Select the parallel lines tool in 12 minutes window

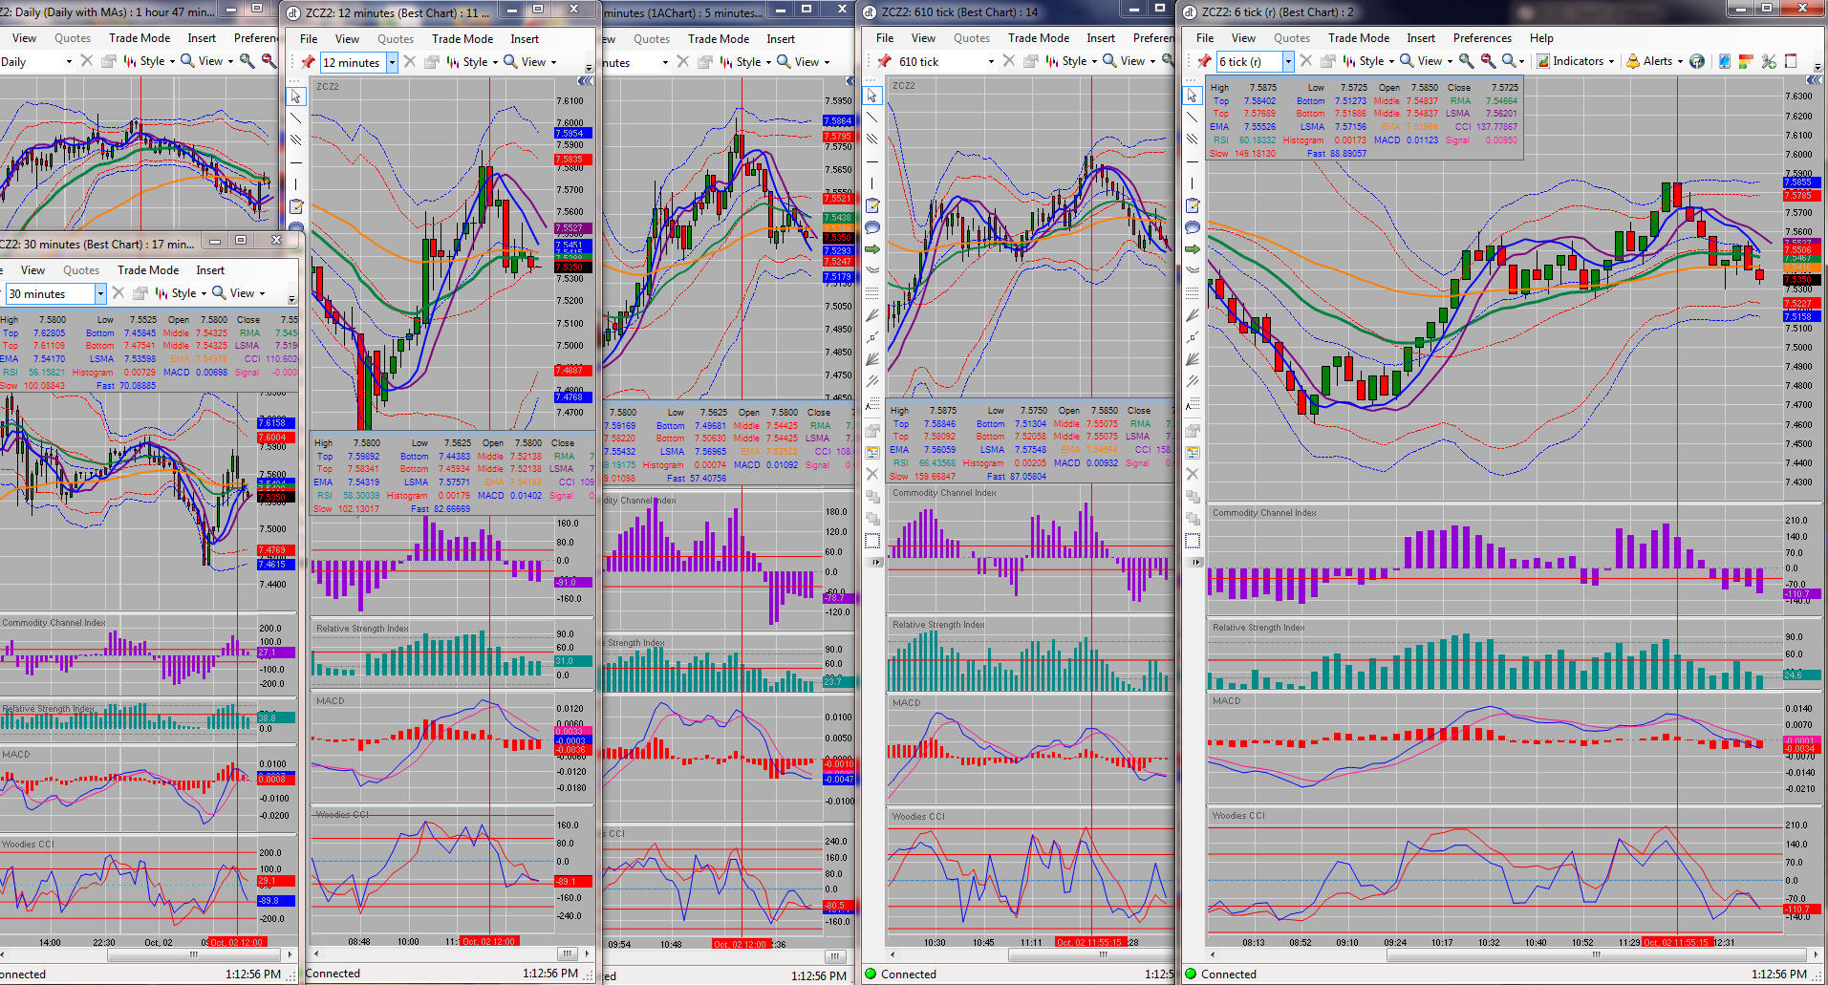[296, 140]
